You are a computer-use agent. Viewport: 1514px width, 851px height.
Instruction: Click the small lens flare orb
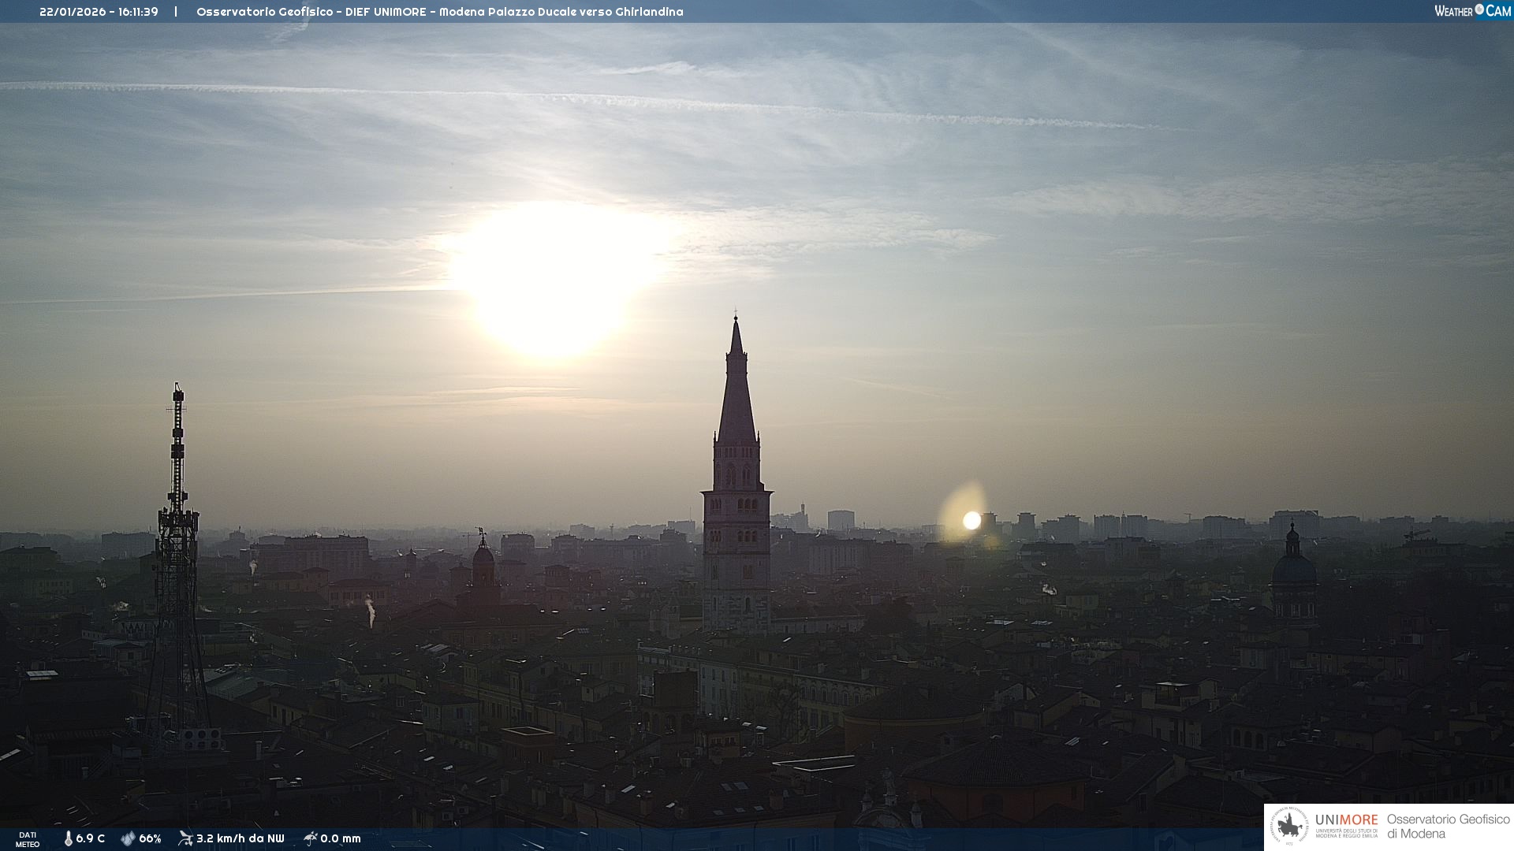[x=971, y=520]
